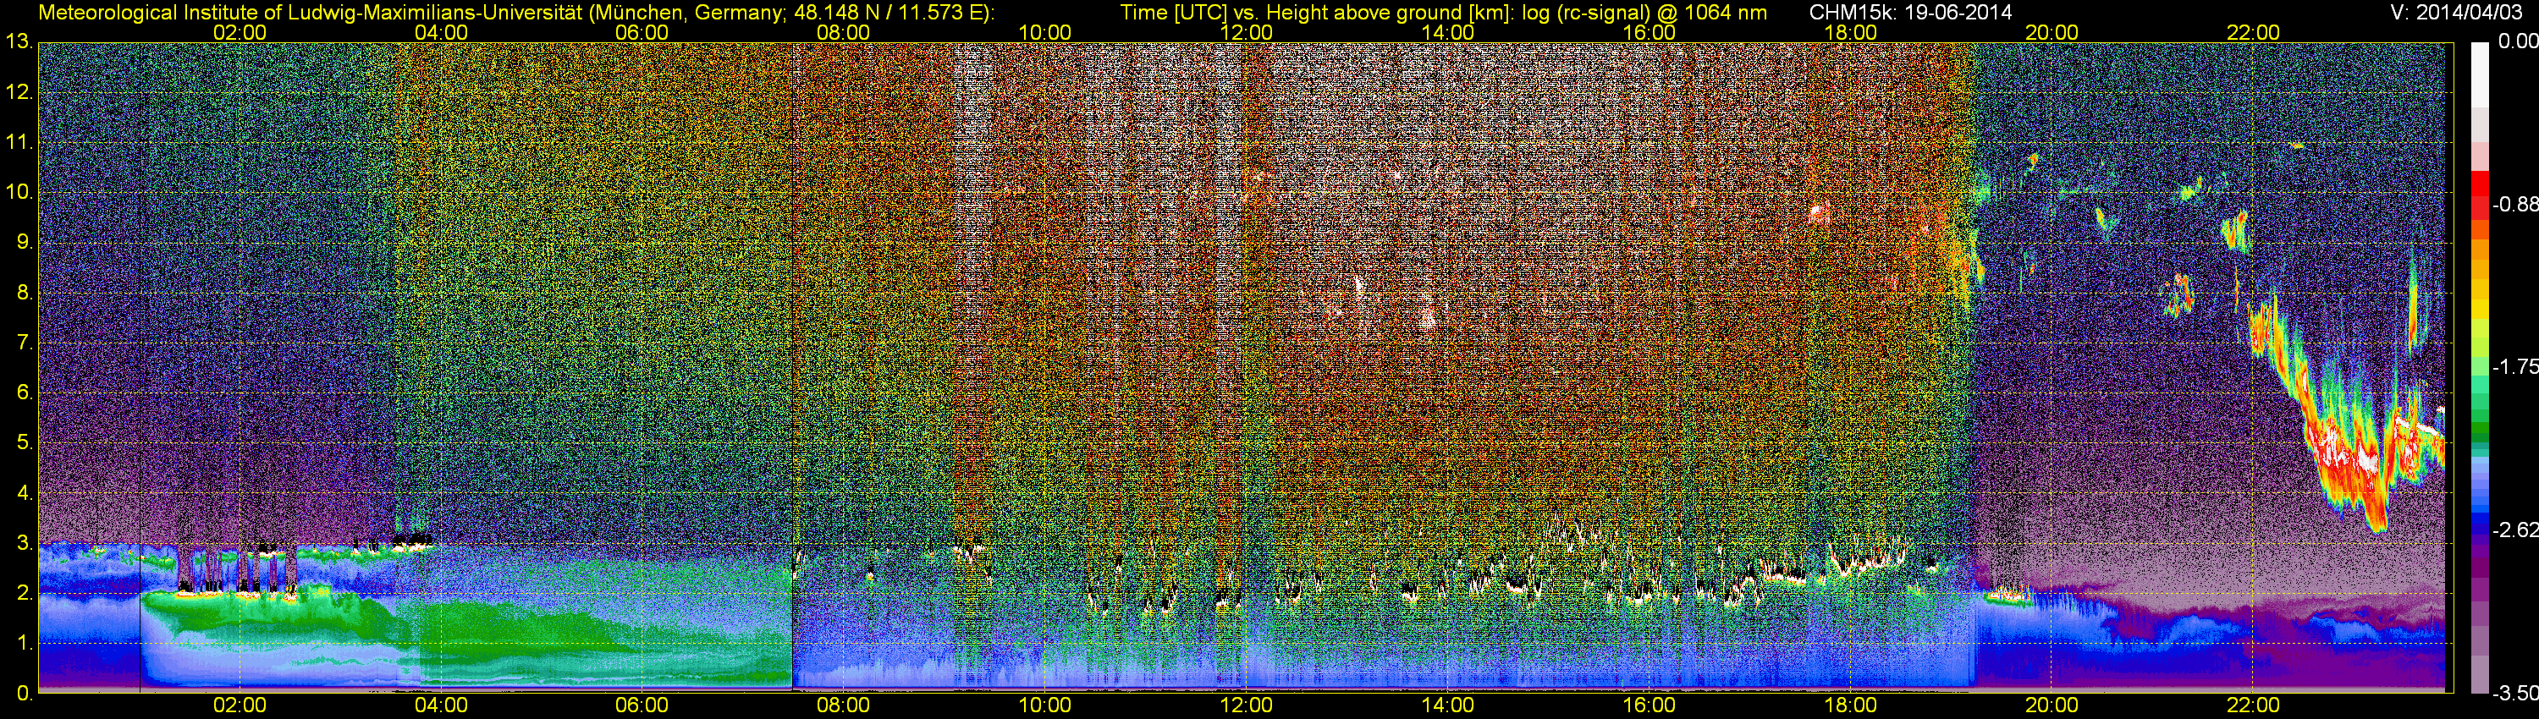Click the 1 km label on the height axis
This screenshot has height=719, width=2539.
[x=25, y=643]
